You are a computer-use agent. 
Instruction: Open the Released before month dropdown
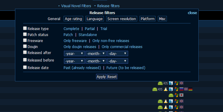point(96,61)
